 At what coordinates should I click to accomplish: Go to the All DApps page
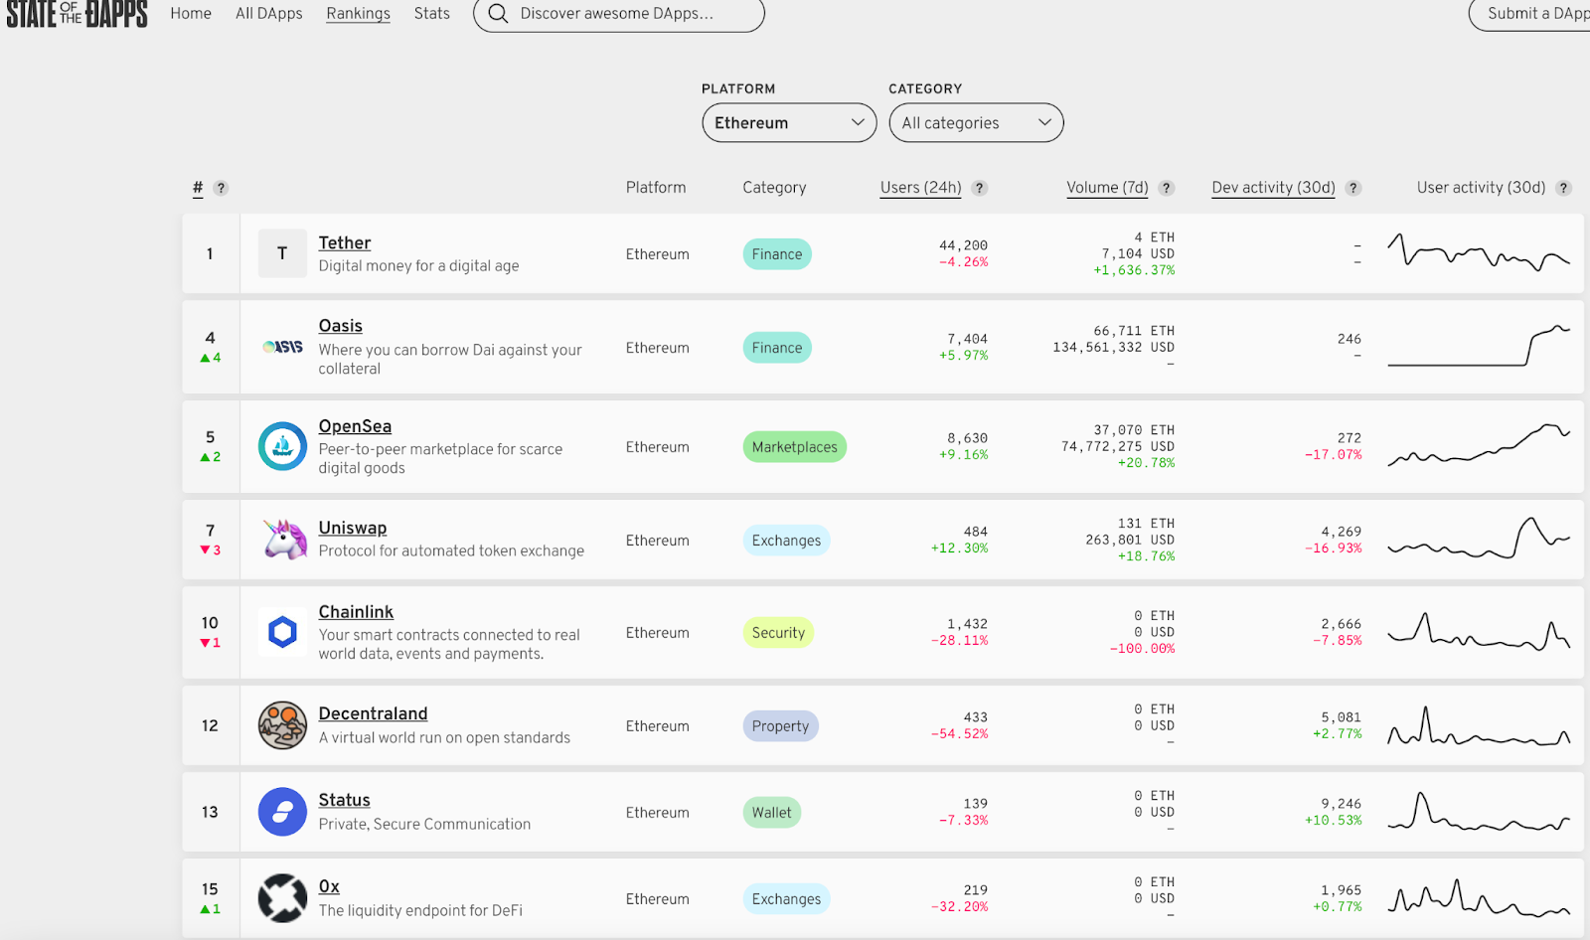pos(268,14)
